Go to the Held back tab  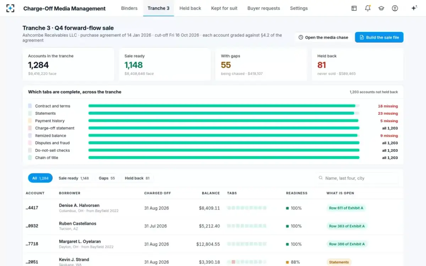190,8
